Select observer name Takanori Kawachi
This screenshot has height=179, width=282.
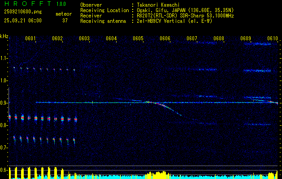coord(158,5)
